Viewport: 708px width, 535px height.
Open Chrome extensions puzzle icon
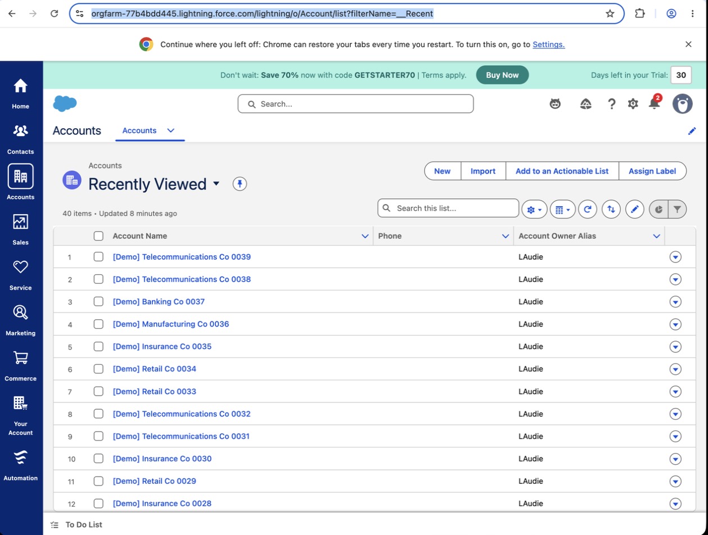coord(640,13)
